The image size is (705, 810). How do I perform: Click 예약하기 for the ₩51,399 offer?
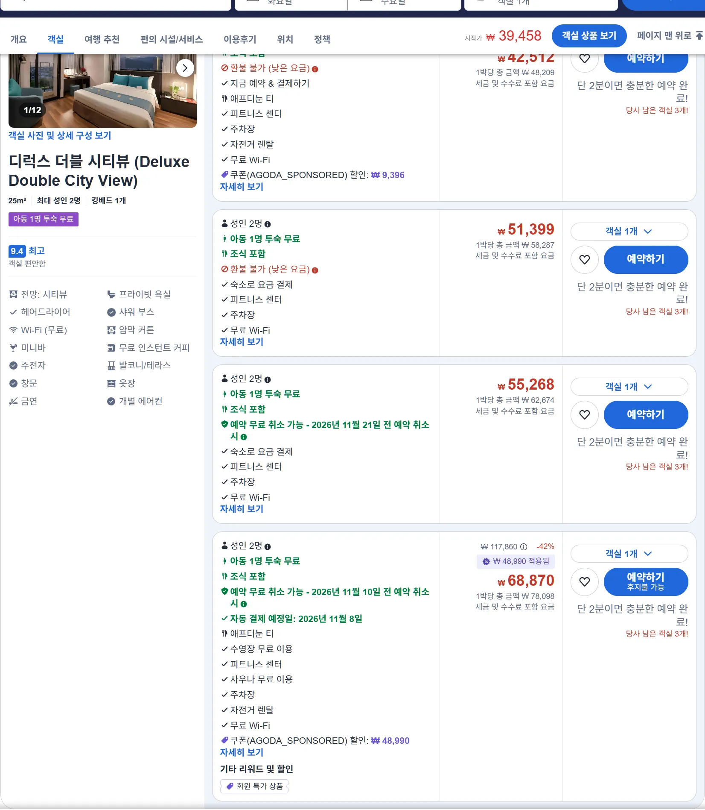[646, 260]
